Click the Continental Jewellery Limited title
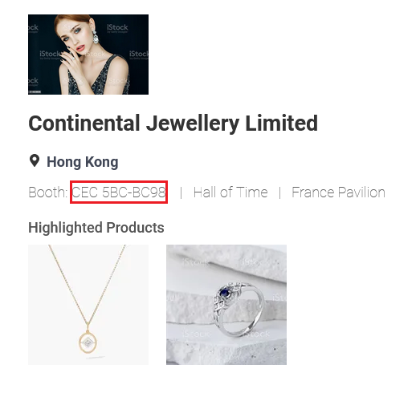This screenshot has height=393, width=420. pos(173,124)
